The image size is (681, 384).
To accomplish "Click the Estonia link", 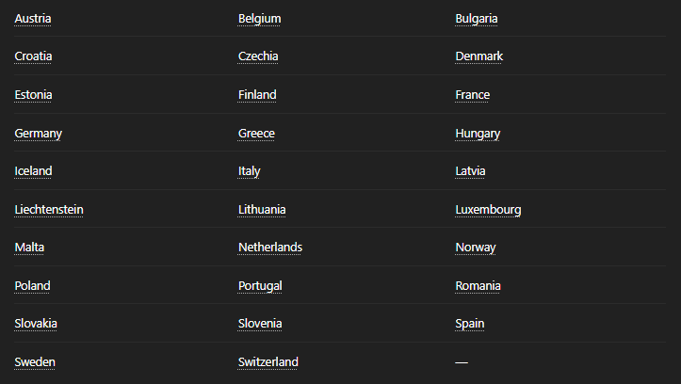I will [x=33, y=95].
